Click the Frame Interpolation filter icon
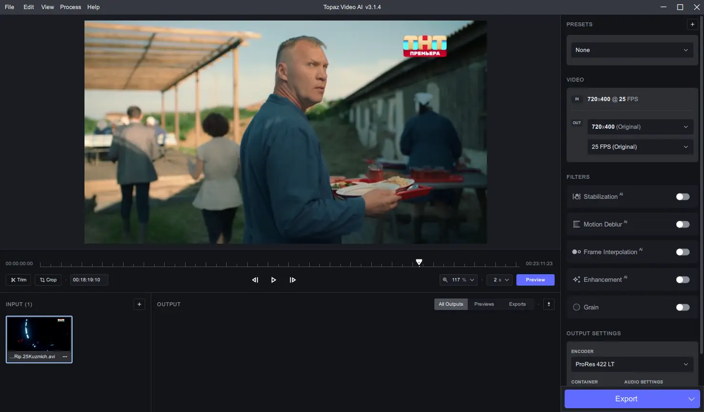Screen dimensions: 704x412 coord(577,252)
